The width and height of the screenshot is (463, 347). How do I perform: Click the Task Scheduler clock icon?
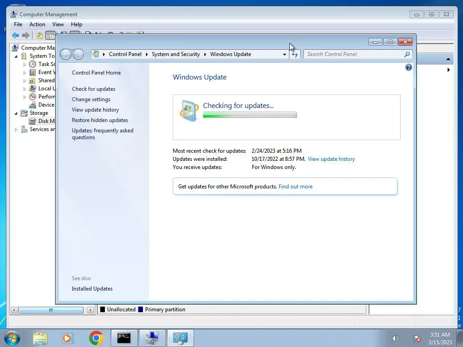pos(33,64)
